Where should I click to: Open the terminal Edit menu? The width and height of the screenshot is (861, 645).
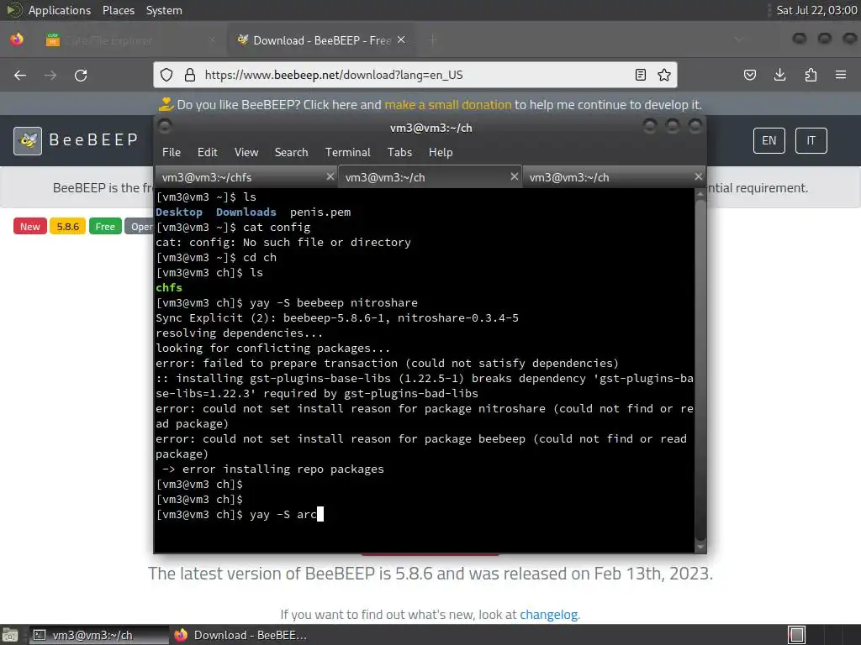click(x=207, y=153)
